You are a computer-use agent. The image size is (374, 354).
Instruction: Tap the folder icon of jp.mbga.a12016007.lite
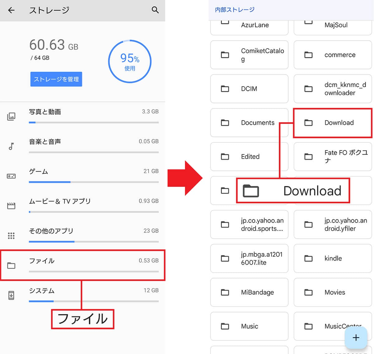225,259
